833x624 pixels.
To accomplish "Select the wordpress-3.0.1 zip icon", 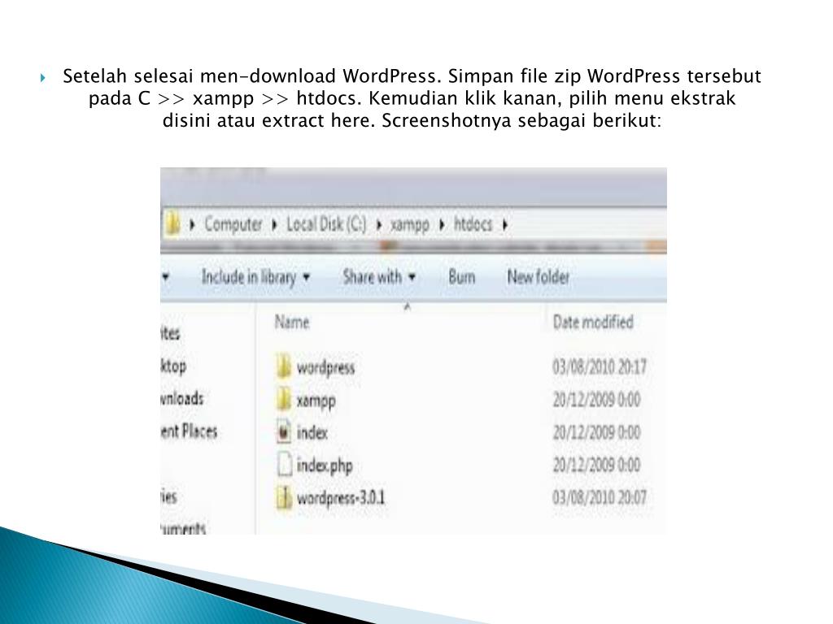I will pos(284,498).
